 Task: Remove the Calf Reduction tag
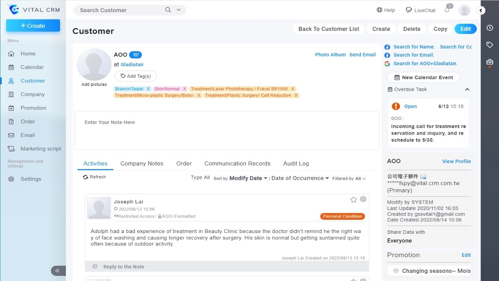coord(296,95)
